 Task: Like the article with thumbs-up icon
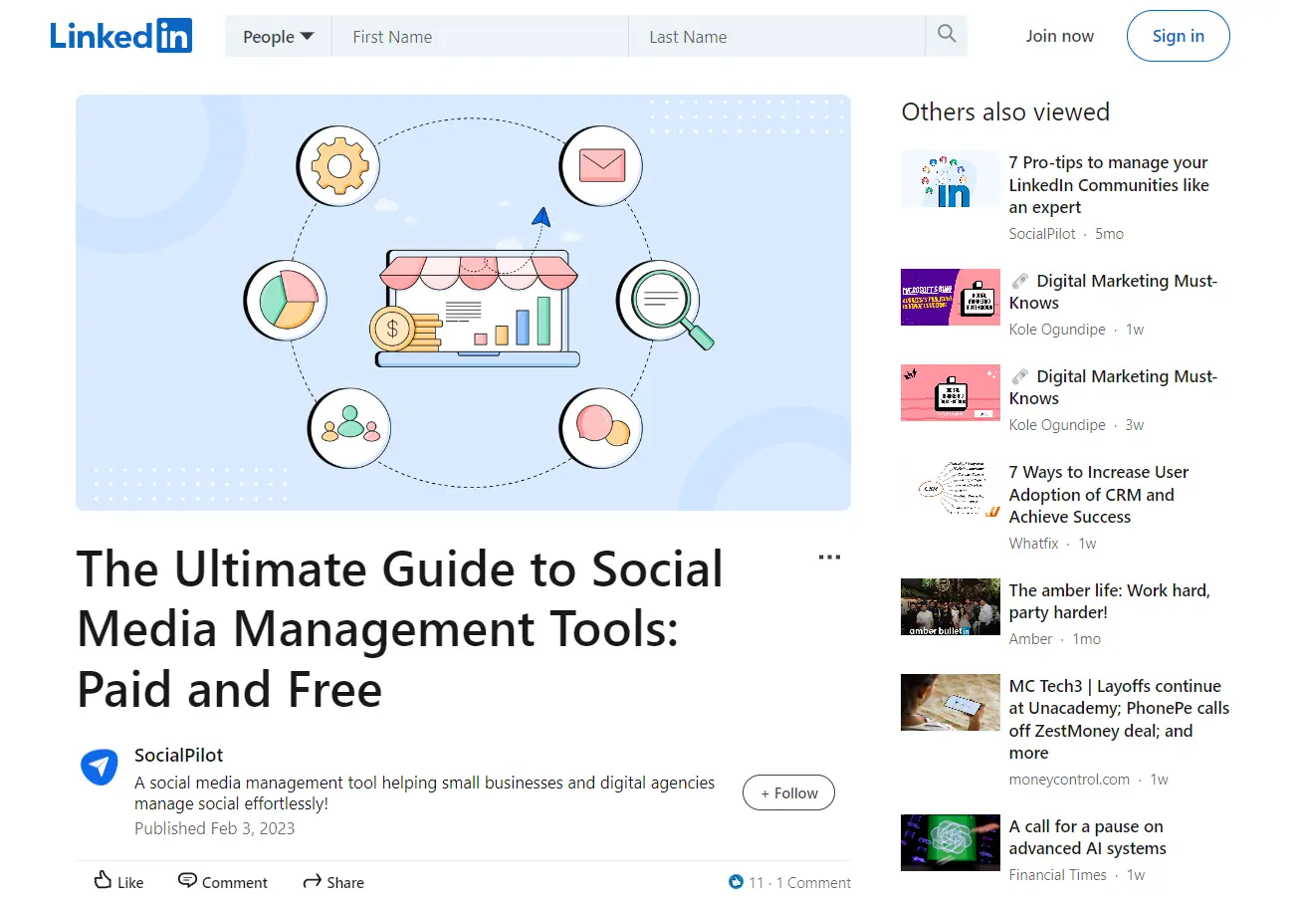[104, 880]
